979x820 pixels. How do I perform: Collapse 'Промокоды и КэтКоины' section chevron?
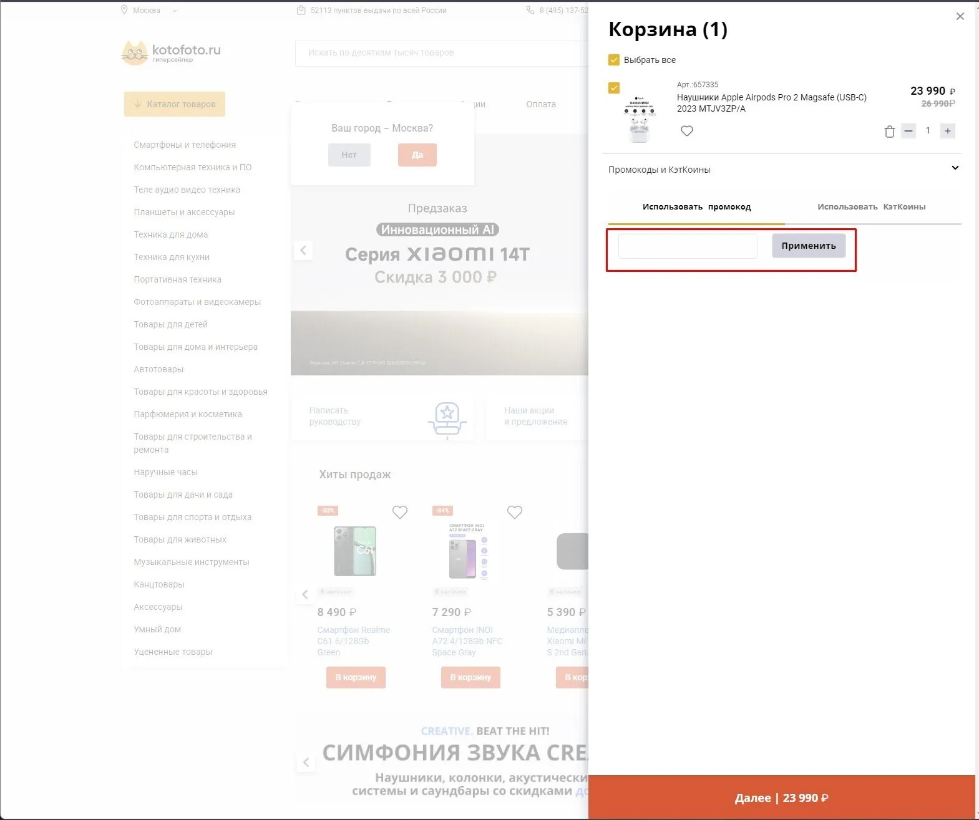pos(955,168)
